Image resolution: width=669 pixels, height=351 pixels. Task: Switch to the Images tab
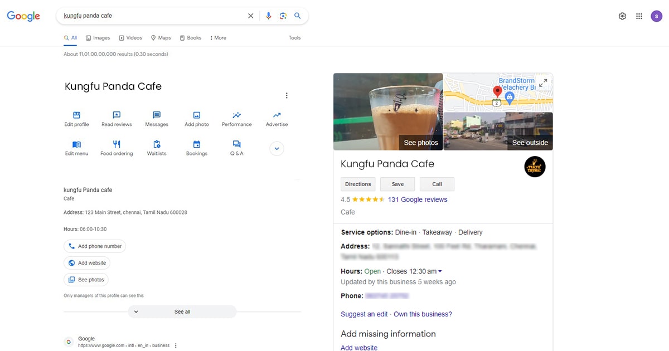coord(98,38)
